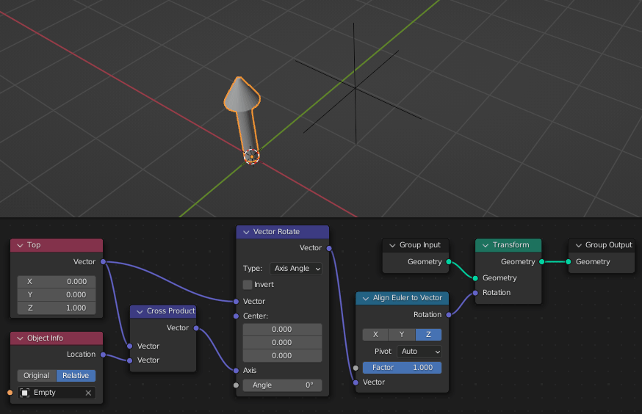This screenshot has height=414, width=642.
Task: Click the Object Info object input socket
Action: coord(10,393)
